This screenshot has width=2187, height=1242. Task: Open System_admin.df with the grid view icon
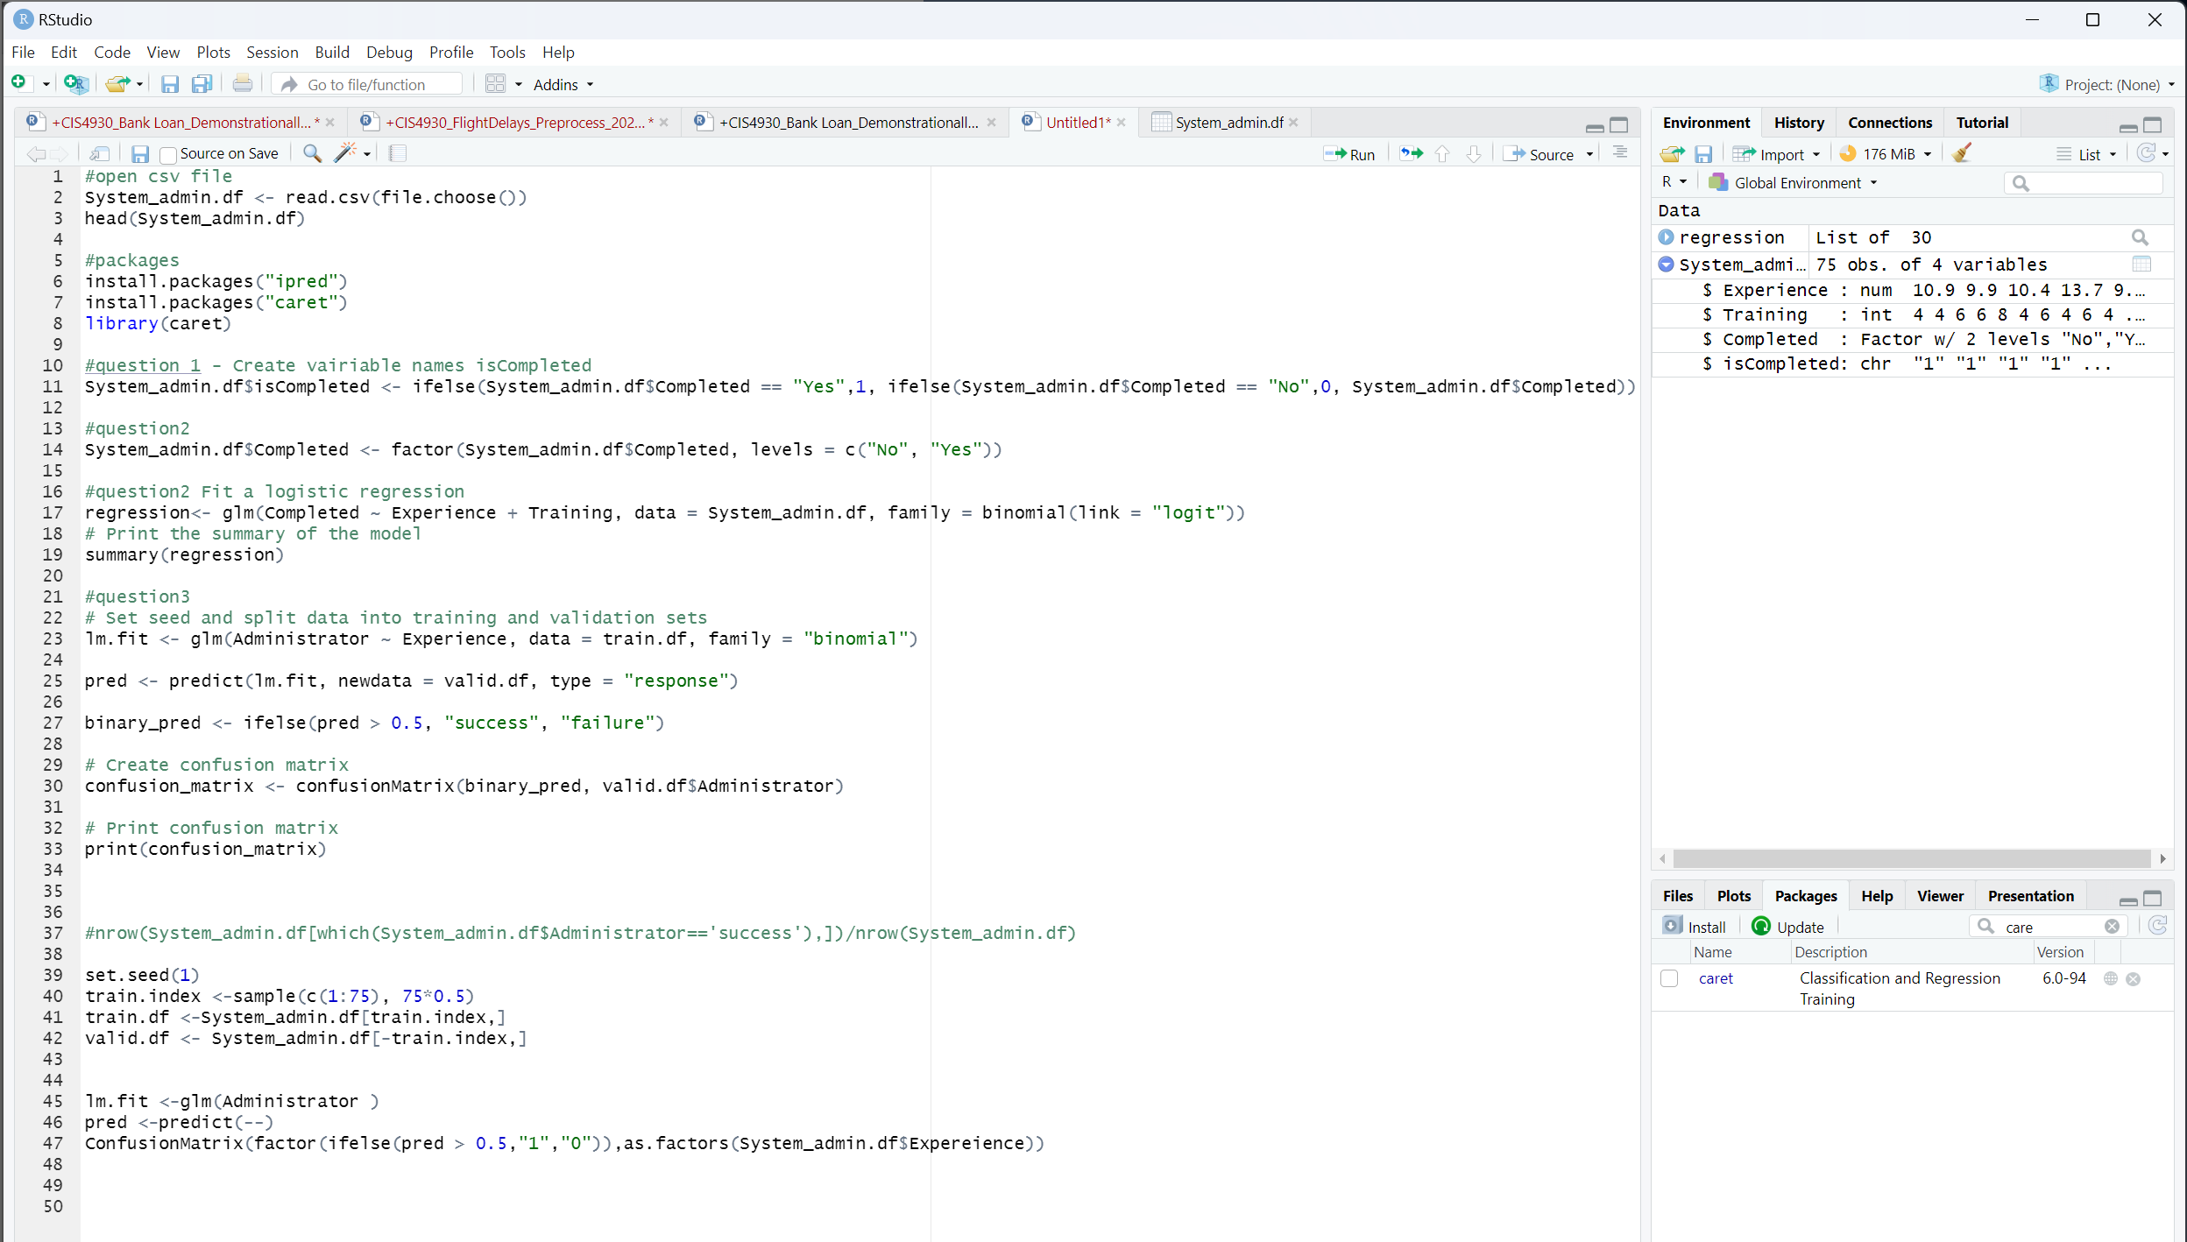(x=2142, y=264)
